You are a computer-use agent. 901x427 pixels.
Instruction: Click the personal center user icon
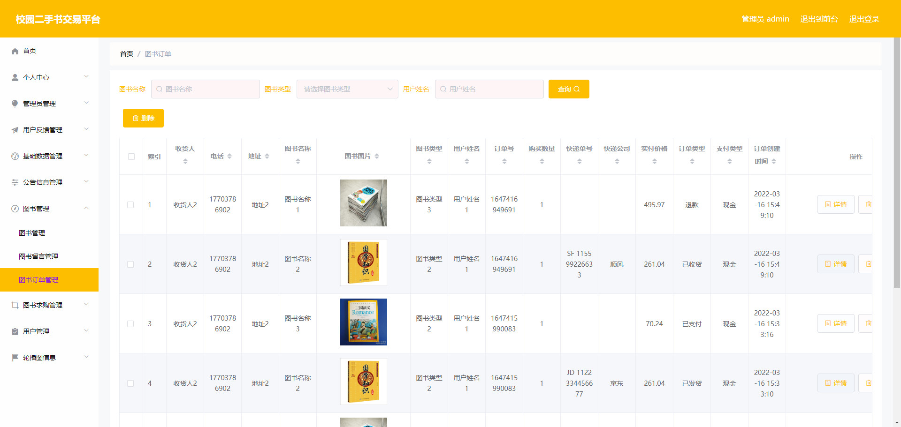pos(15,77)
